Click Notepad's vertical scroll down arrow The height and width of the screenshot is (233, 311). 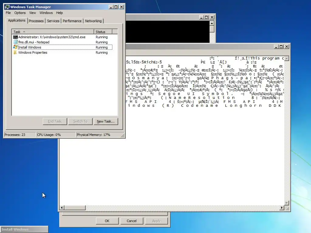[x=287, y=203]
